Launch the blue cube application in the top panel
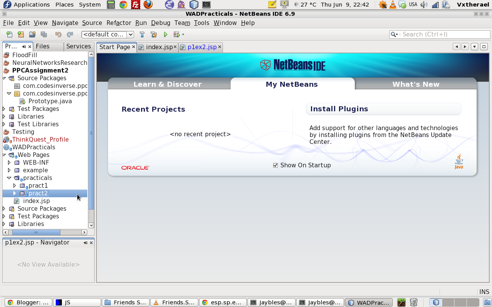The width and height of the screenshot is (492, 307). (x=194, y=5)
